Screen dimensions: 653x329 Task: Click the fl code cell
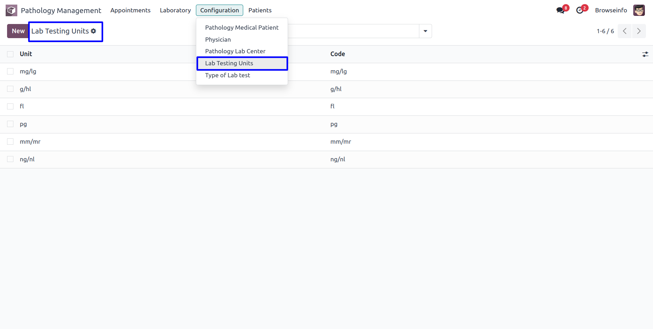[x=333, y=106]
